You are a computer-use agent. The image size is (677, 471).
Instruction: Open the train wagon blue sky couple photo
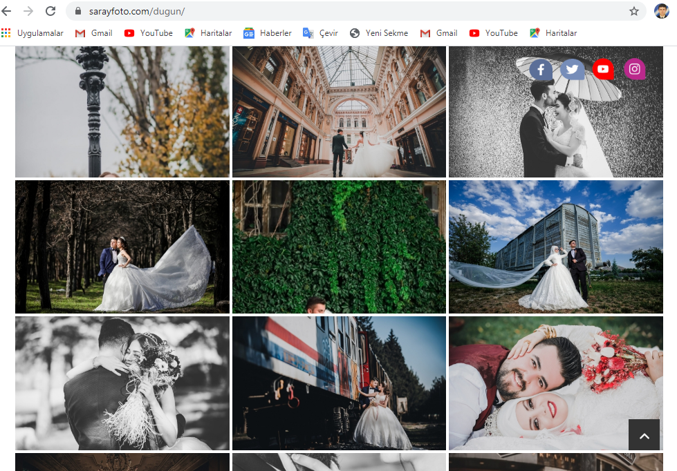(x=556, y=247)
